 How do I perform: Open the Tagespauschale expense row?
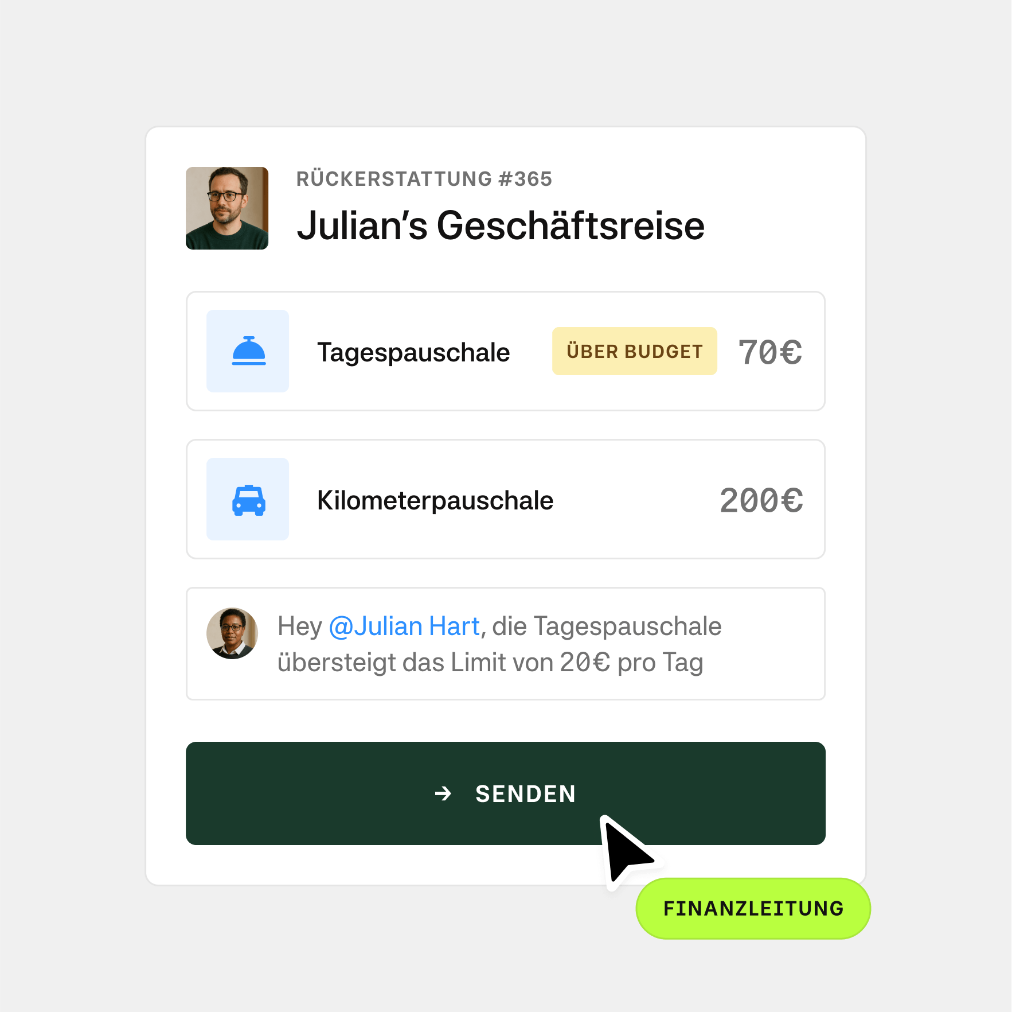pyautogui.click(x=505, y=351)
